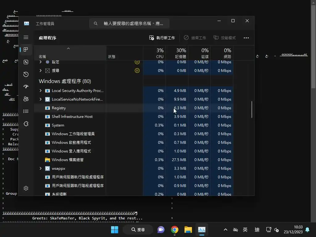316x237 pixels.
Task: Open the Services puzzle icon in sidebar
Action: [26, 124]
